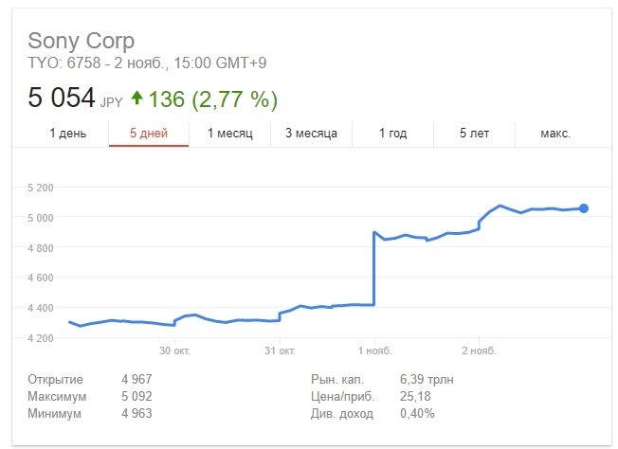Click the green price-up arrow icon

[x=136, y=98]
